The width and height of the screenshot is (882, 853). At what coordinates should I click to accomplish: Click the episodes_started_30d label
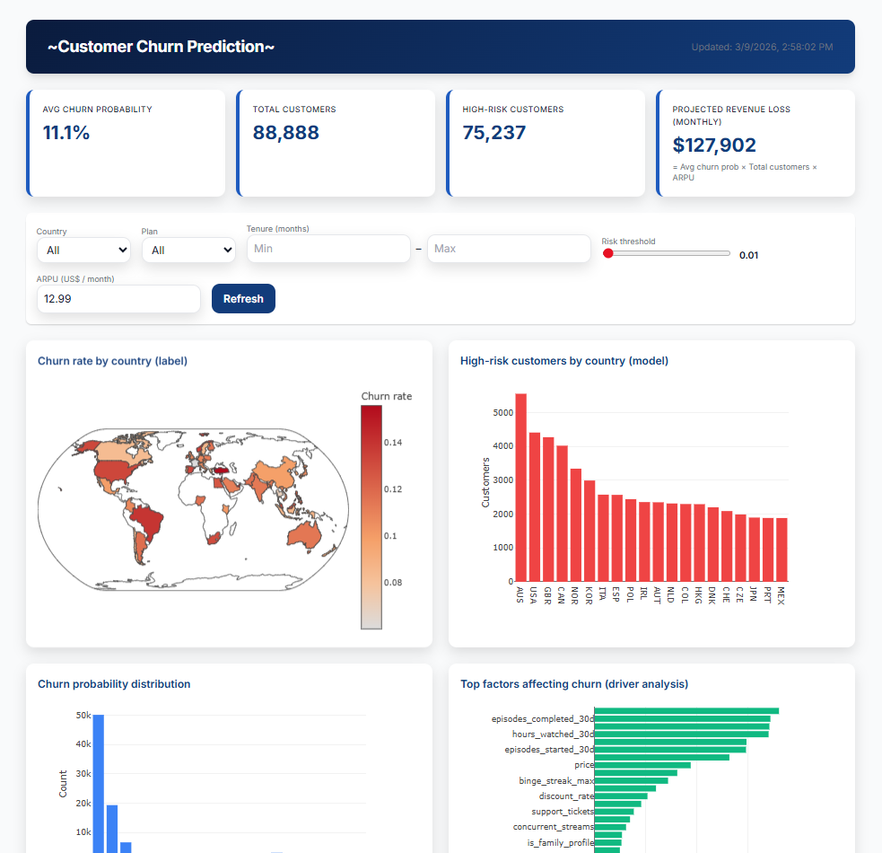pos(549,750)
